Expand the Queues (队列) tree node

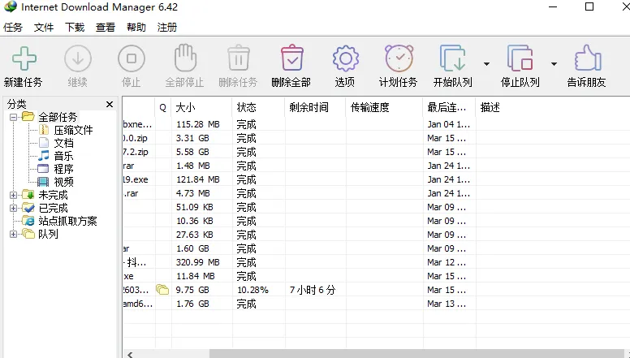[13, 234]
